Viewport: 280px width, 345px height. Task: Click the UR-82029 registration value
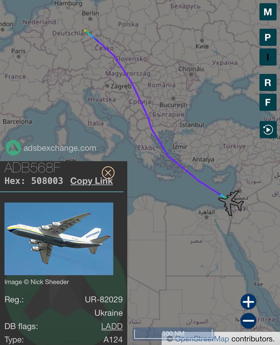tap(104, 299)
